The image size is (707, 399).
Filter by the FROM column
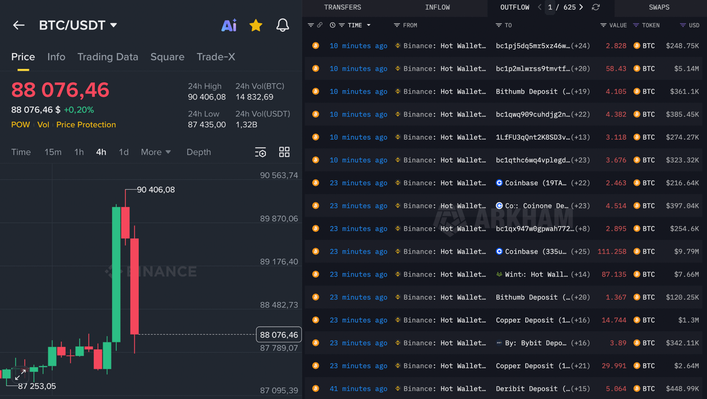[397, 25]
